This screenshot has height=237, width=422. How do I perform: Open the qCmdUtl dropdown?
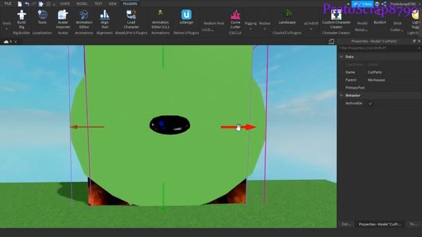point(311,26)
